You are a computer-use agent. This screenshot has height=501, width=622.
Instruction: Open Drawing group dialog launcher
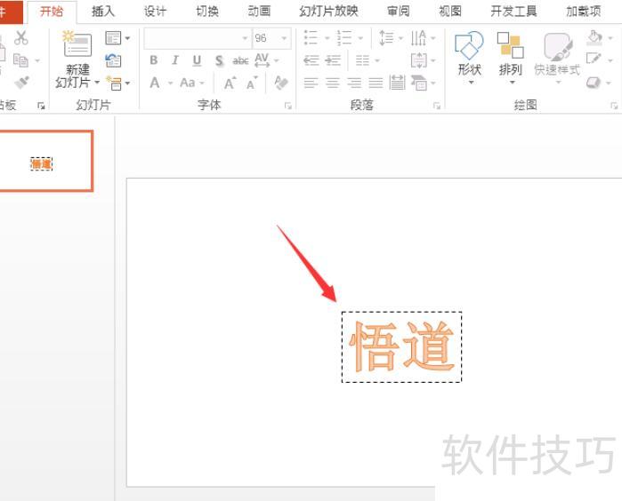pos(614,106)
